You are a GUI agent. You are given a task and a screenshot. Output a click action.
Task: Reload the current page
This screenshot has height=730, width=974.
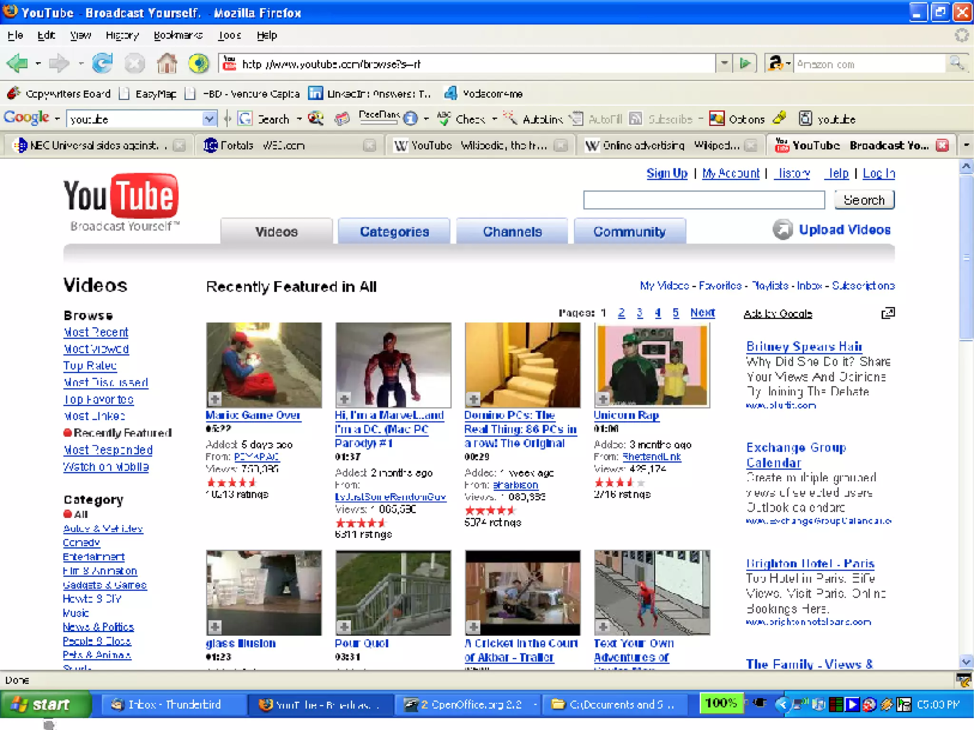click(102, 63)
